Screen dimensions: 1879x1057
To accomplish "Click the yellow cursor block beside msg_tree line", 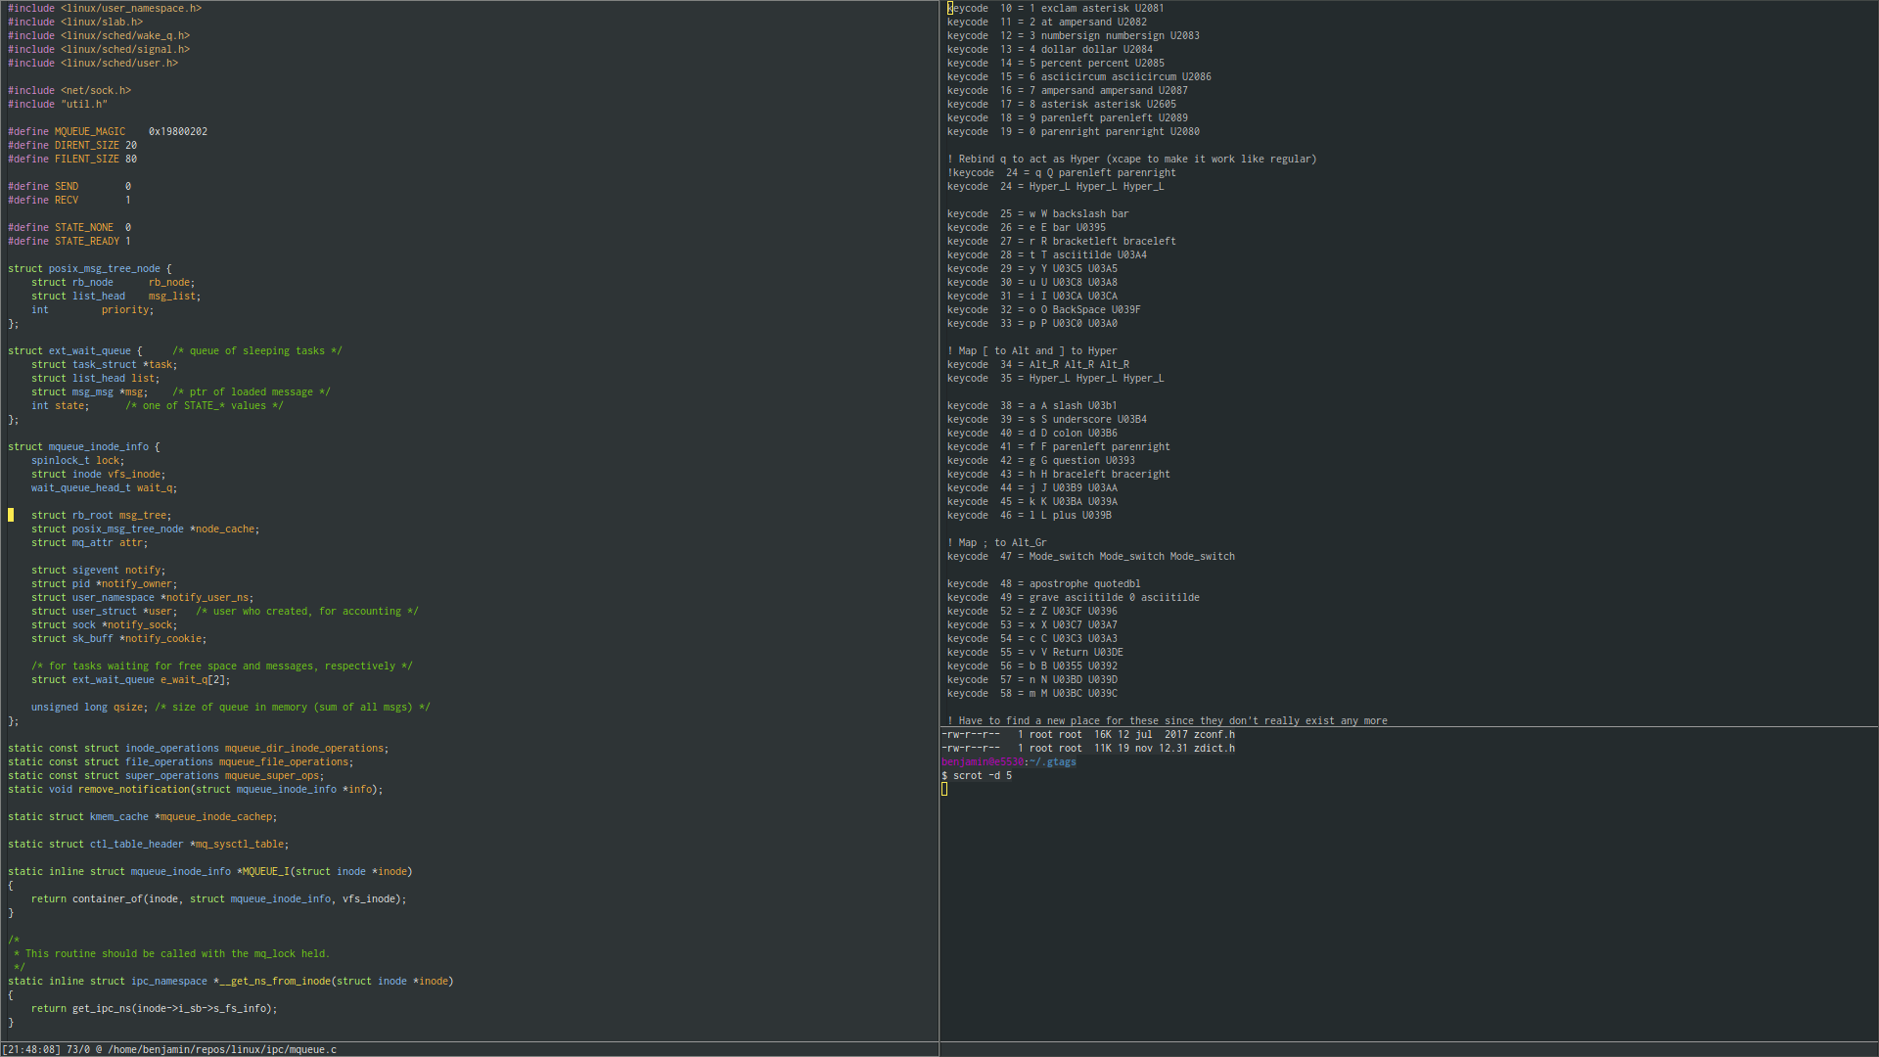I will [x=11, y=515].
